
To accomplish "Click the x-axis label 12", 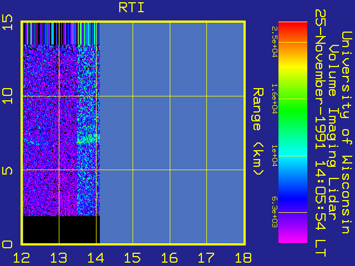I will [22, 258].
